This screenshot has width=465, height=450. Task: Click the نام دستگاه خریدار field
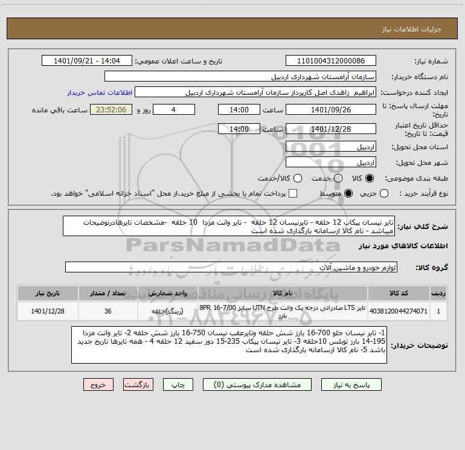coord(240,77)
